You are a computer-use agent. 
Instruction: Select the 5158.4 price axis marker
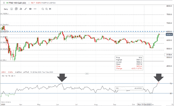coord(169,55)
